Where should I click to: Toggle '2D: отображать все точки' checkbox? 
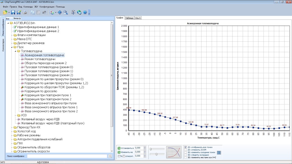(186, 147)
